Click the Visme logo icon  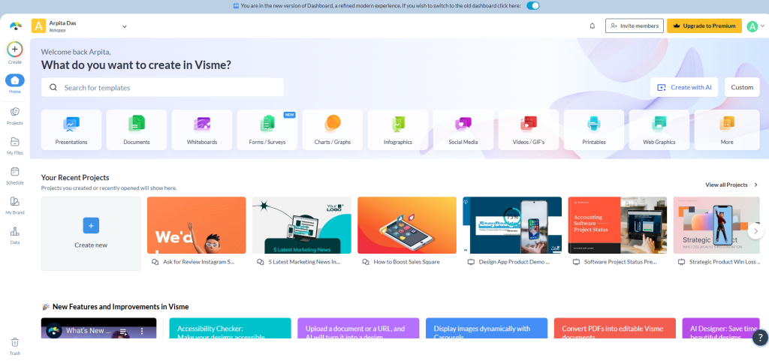point(16,26)
